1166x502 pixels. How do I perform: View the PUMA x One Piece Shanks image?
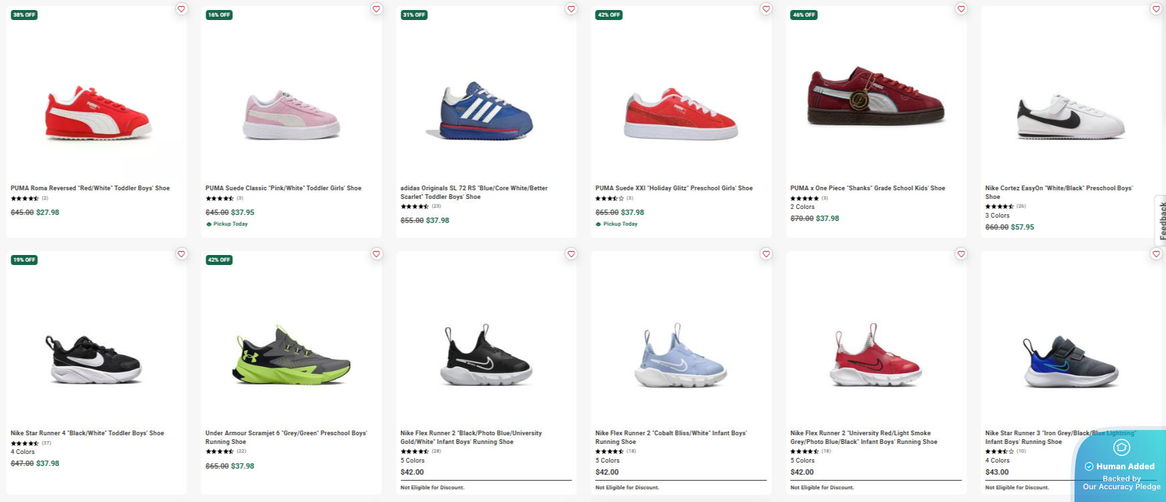point(876,98)
